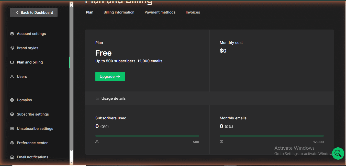Image resolution: width=346 pixels, height=166 pixels.
Task: Click the Free plan name text
Action: [104, 53]
